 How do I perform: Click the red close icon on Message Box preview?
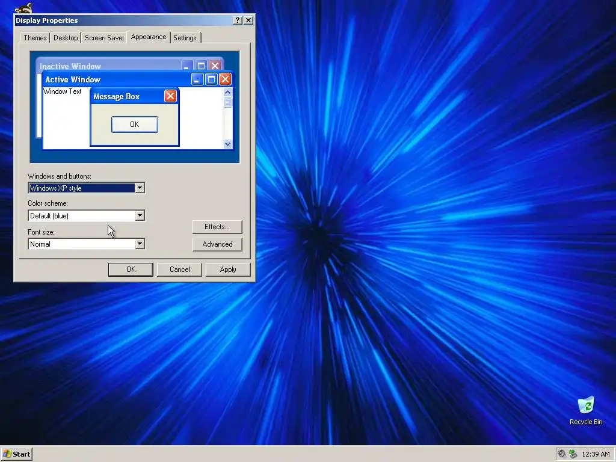click(170, 96)
